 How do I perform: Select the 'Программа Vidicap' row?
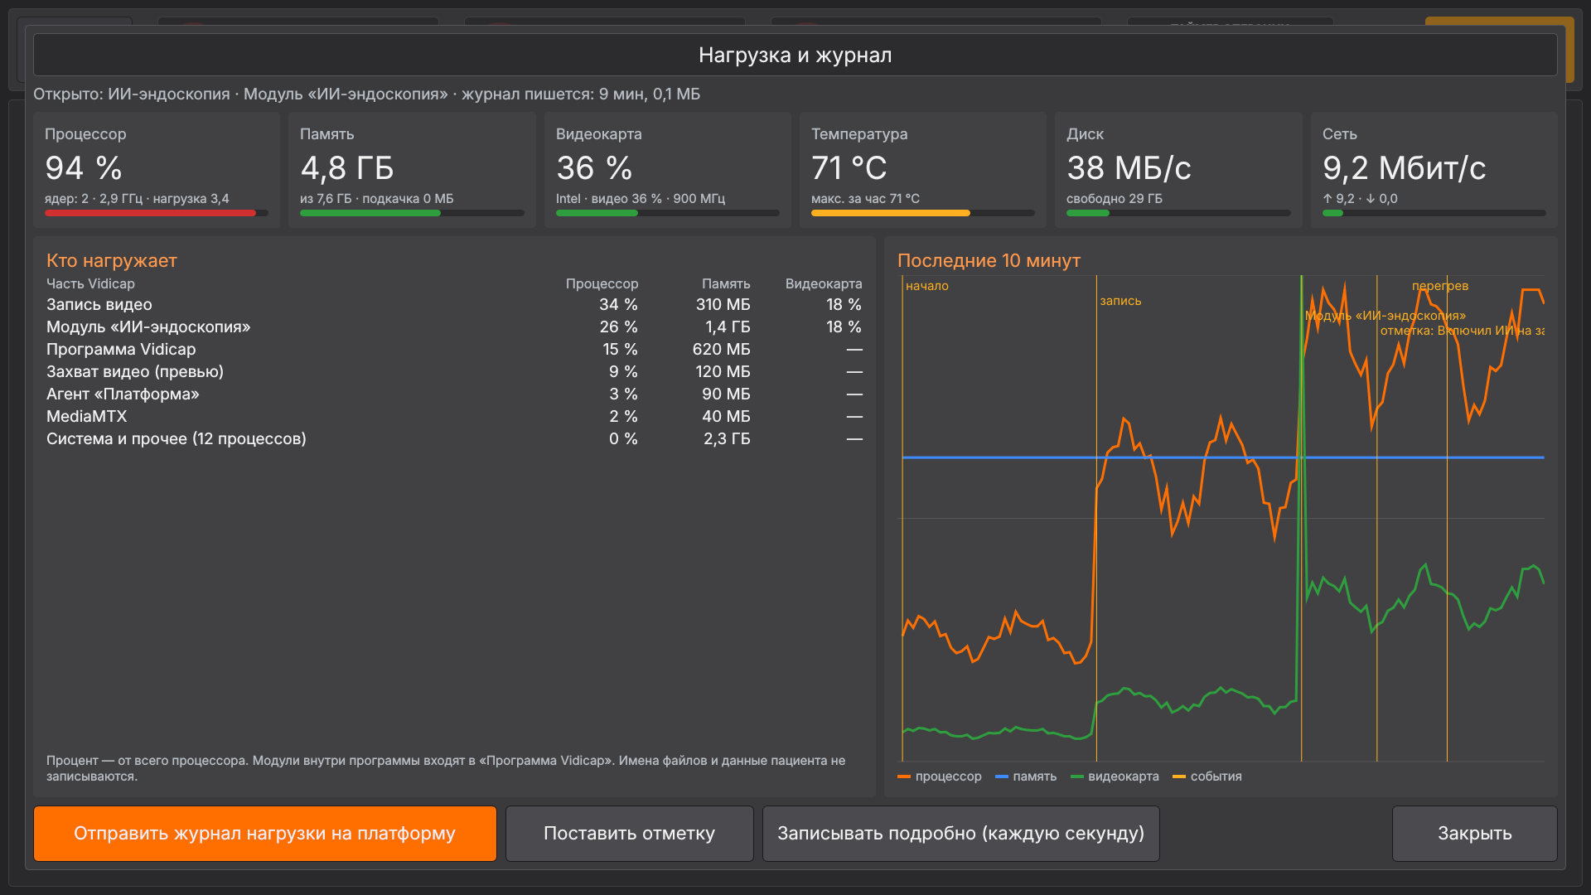[454, 350]
